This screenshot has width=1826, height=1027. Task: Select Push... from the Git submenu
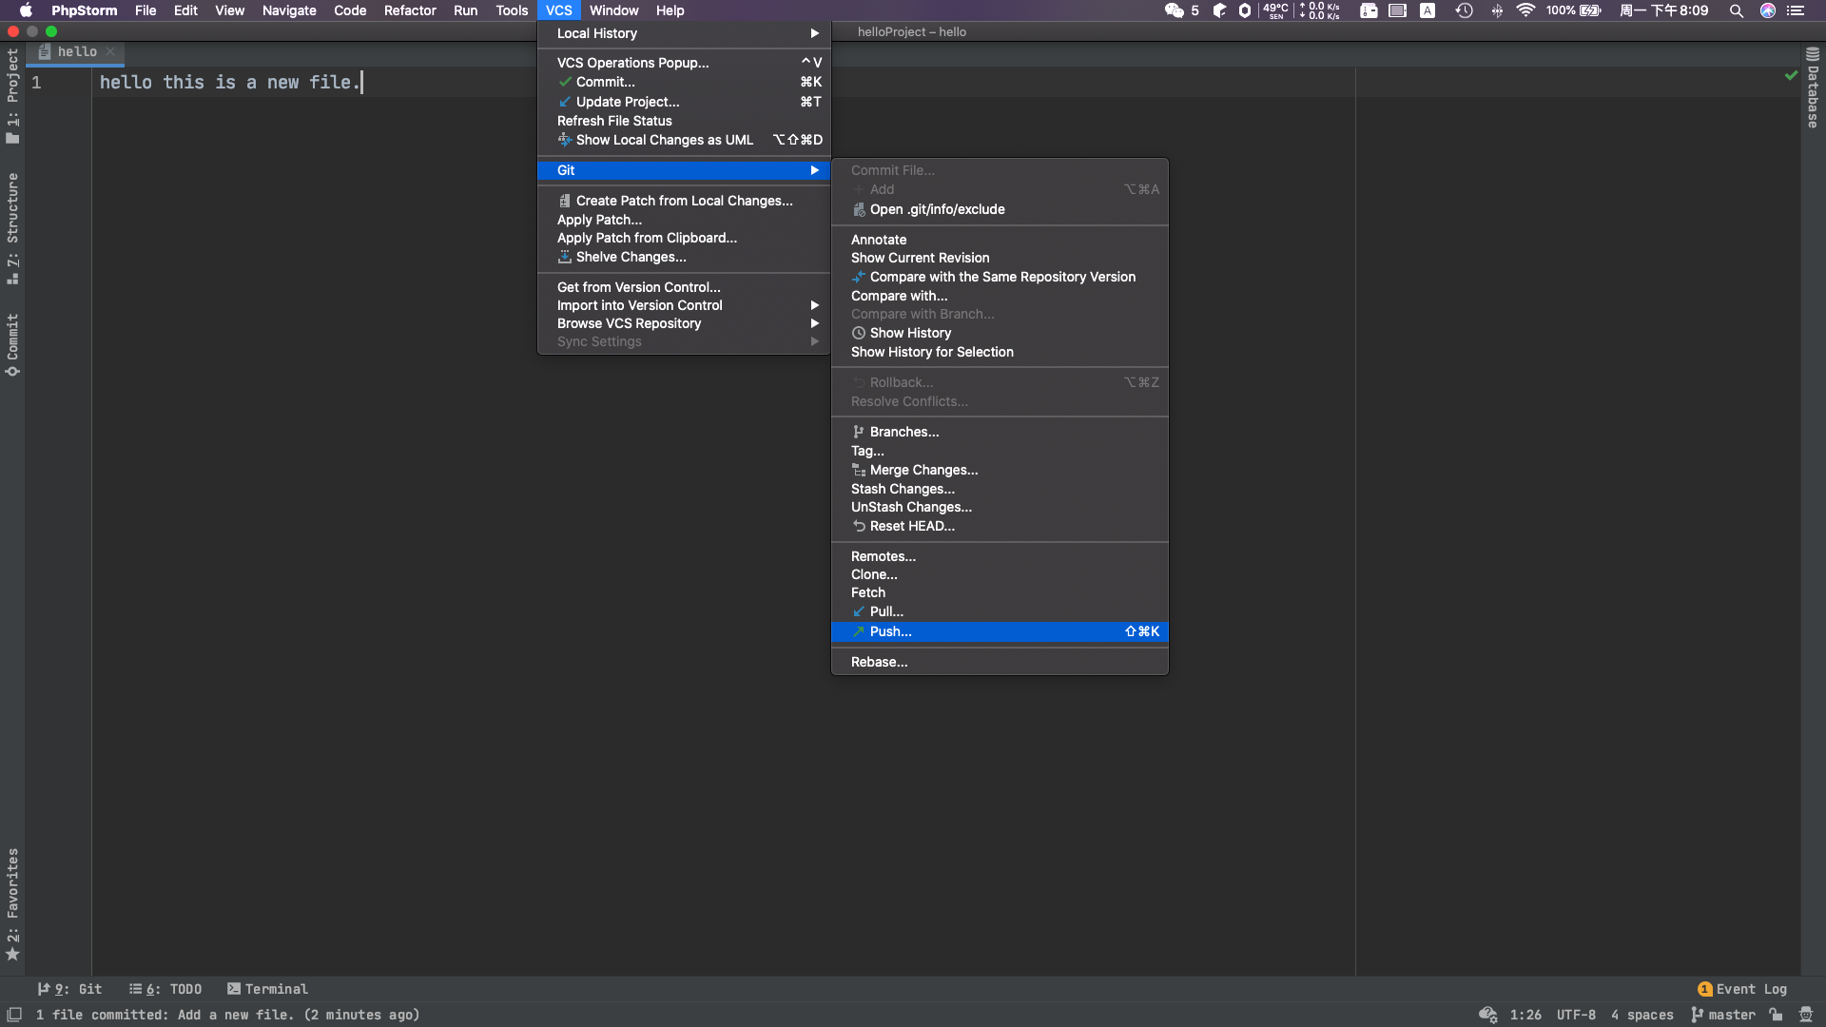pyautogui.click(x=889, y=631)
